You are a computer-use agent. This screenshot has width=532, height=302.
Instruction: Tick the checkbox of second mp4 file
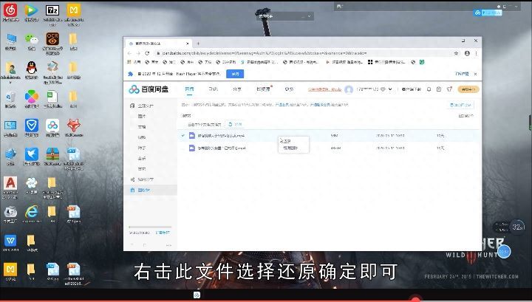(x=183, y=148)
